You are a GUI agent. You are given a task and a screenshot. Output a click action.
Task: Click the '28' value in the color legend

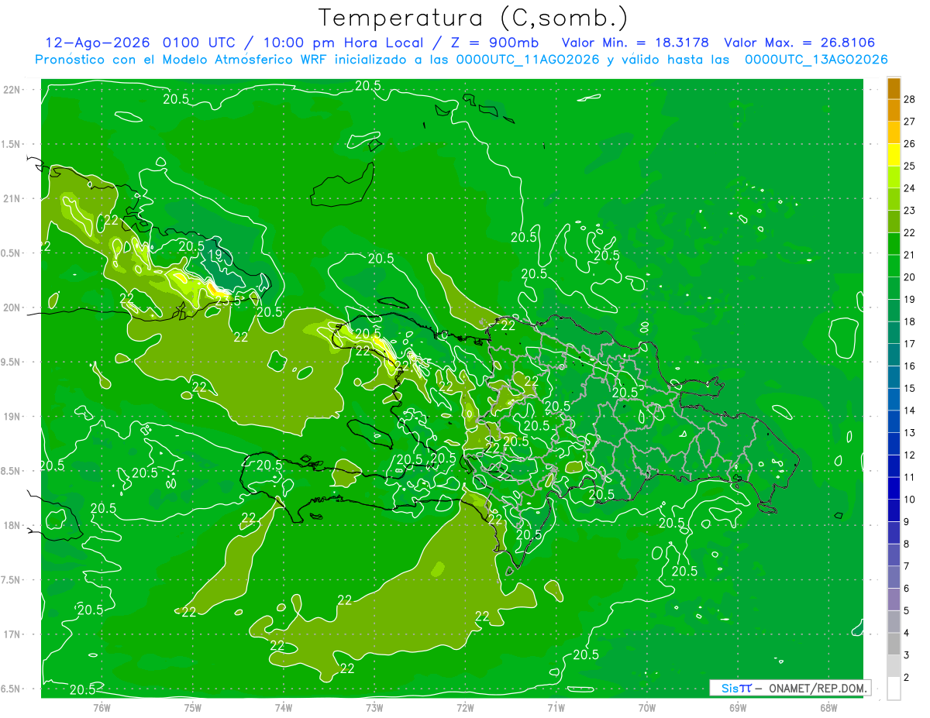click(909, 99)
